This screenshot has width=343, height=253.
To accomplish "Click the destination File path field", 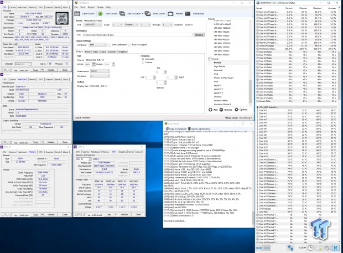I will pyautogui.click(x=137, y=35).
